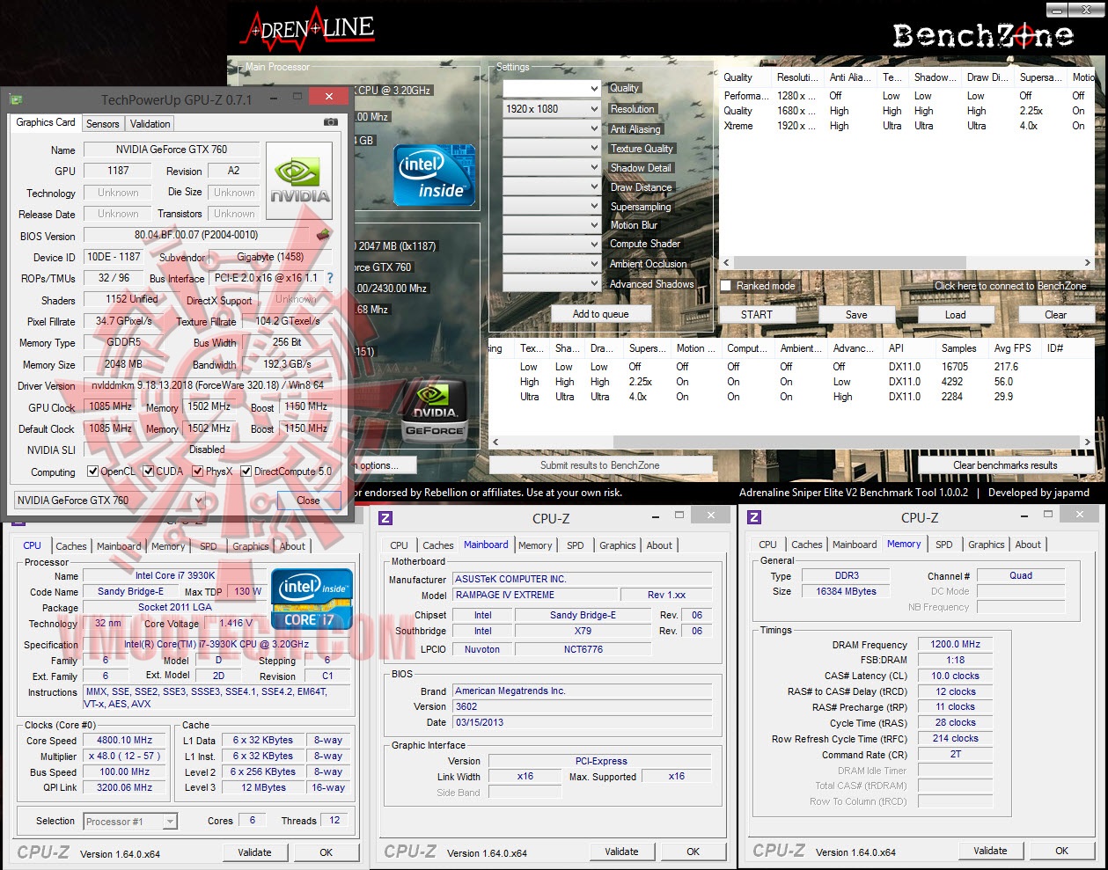Open the Ambient Occlusion dropdown
Image resolution: width=1108 pixels, height=870 pixels.
(552, 264)
